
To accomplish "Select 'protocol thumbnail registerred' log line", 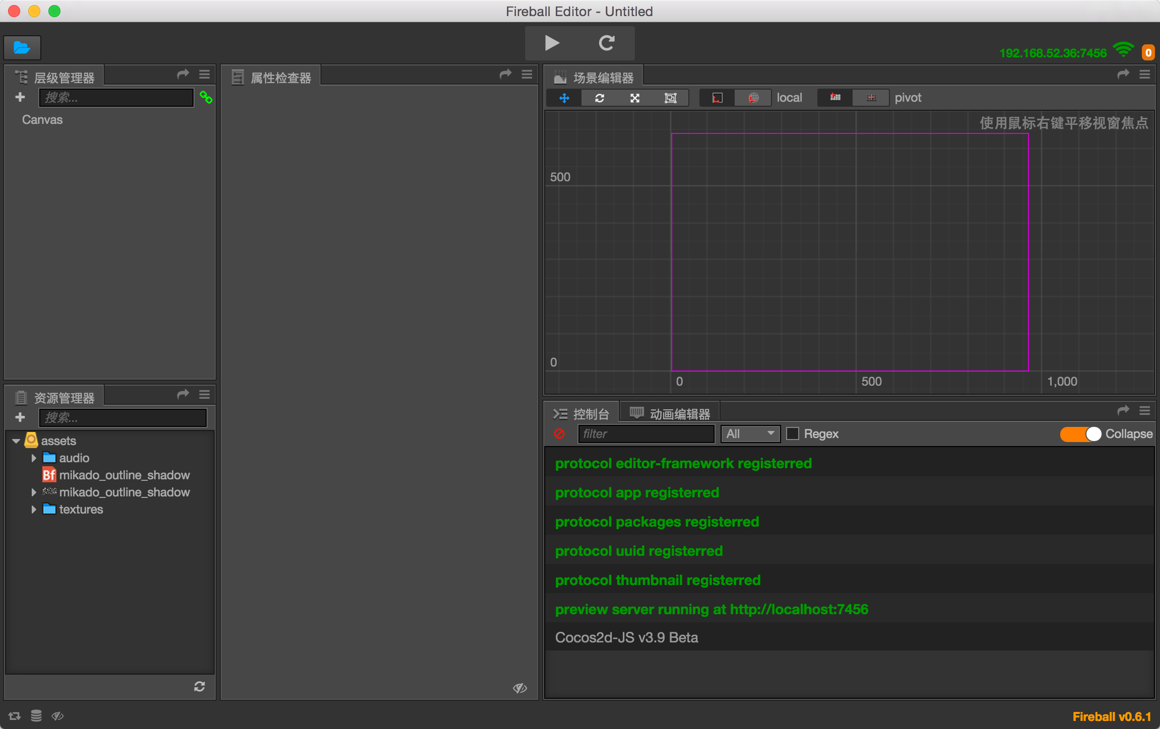I will click(x=850, y=580).
